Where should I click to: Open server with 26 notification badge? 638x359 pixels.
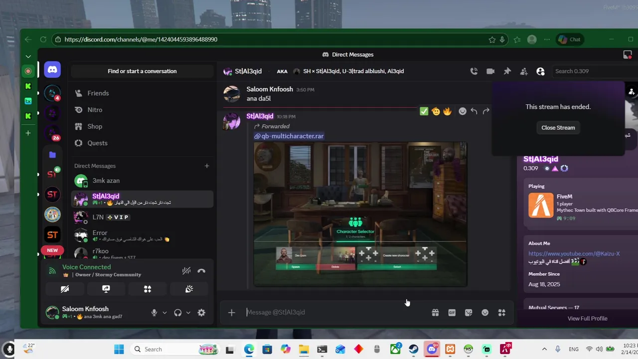(x=52, y=133)
